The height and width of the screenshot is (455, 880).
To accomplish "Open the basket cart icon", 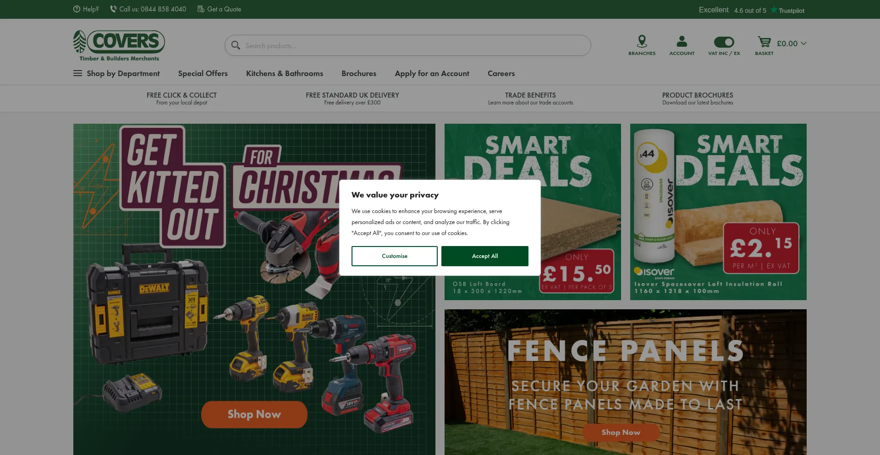I will tap(764, 42).
